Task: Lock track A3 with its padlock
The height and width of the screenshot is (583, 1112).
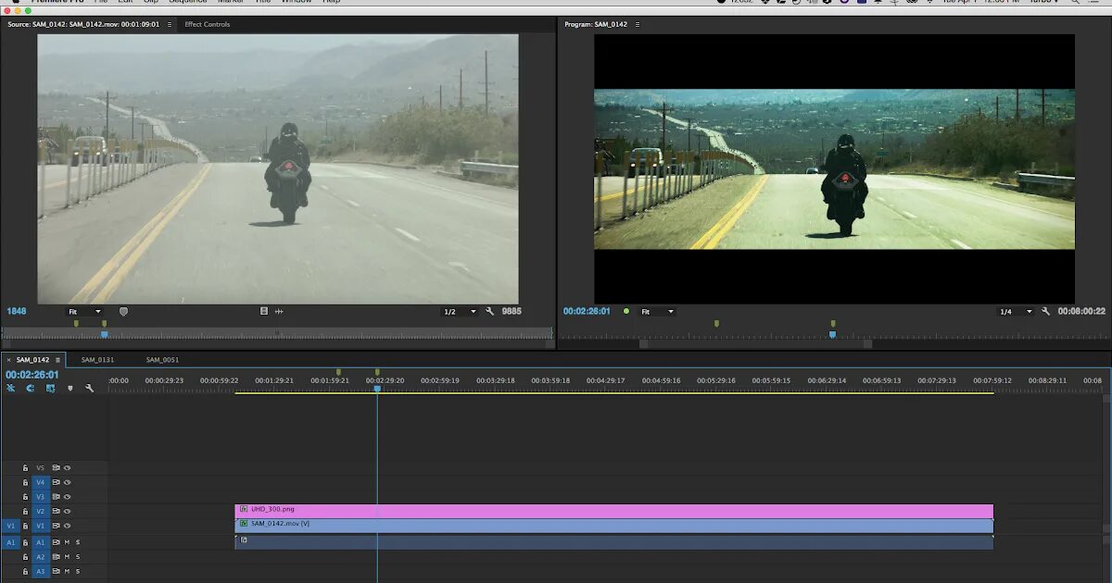Action: 25,571
